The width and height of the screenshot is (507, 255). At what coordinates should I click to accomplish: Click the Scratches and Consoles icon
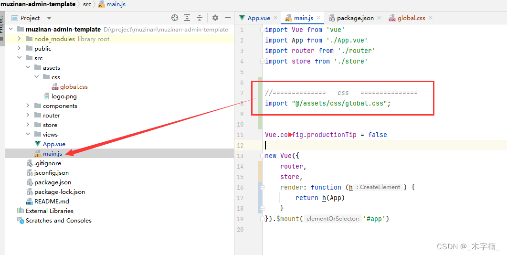[x=20, y=221]
